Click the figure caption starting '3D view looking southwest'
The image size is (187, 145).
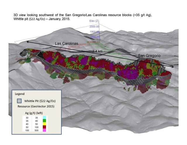(83, 17)
